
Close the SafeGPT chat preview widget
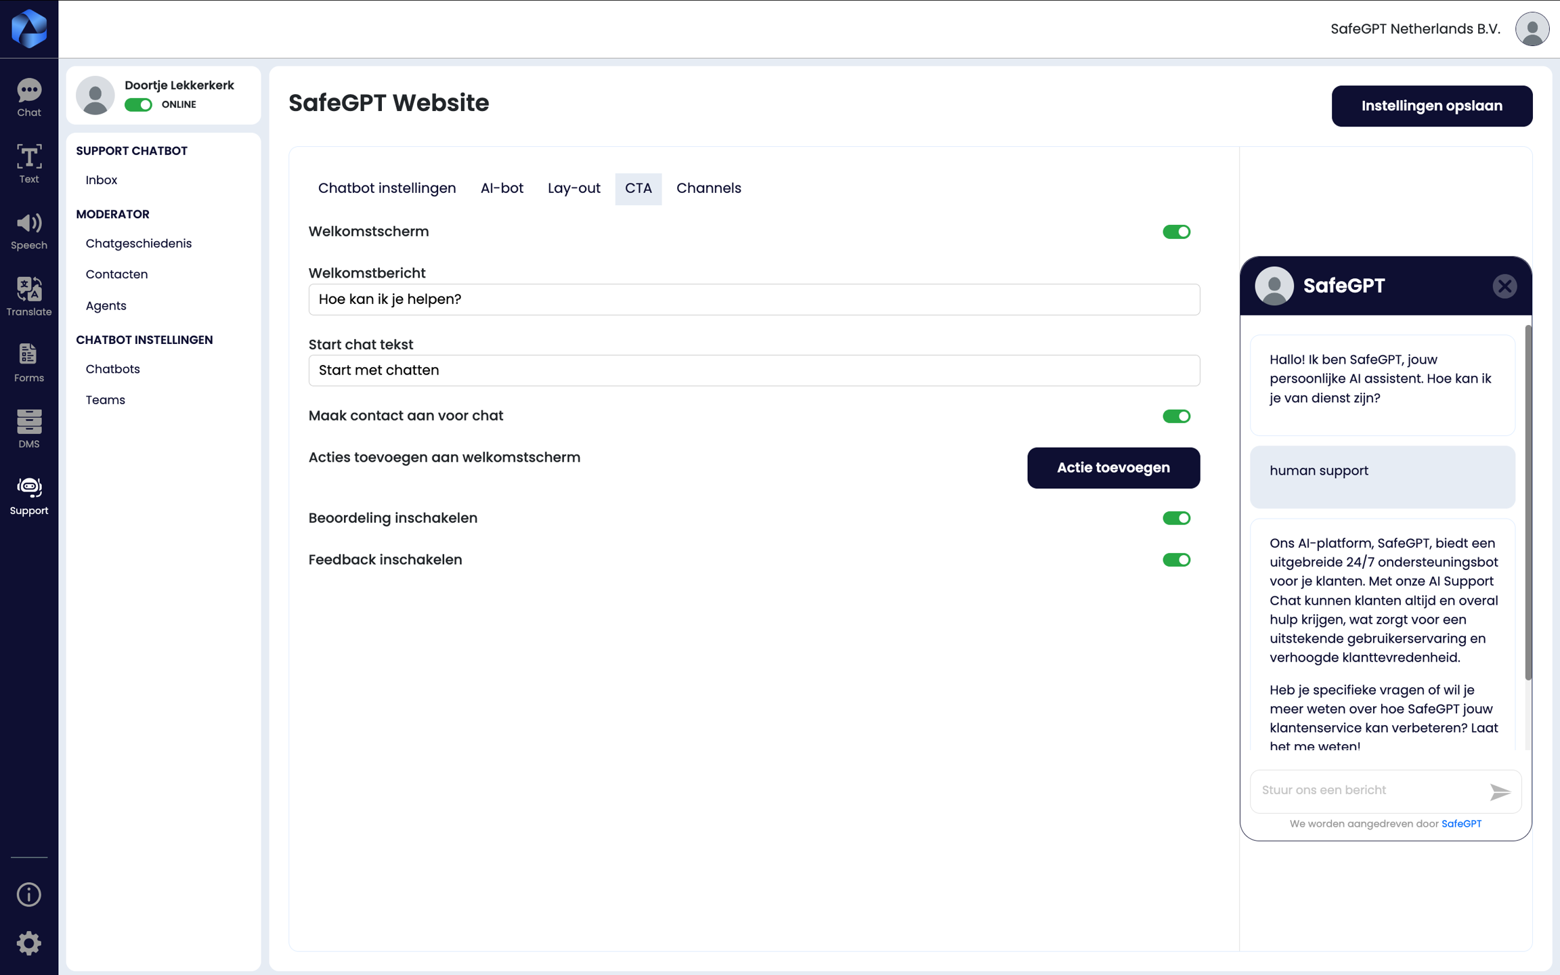point(1504,286)
